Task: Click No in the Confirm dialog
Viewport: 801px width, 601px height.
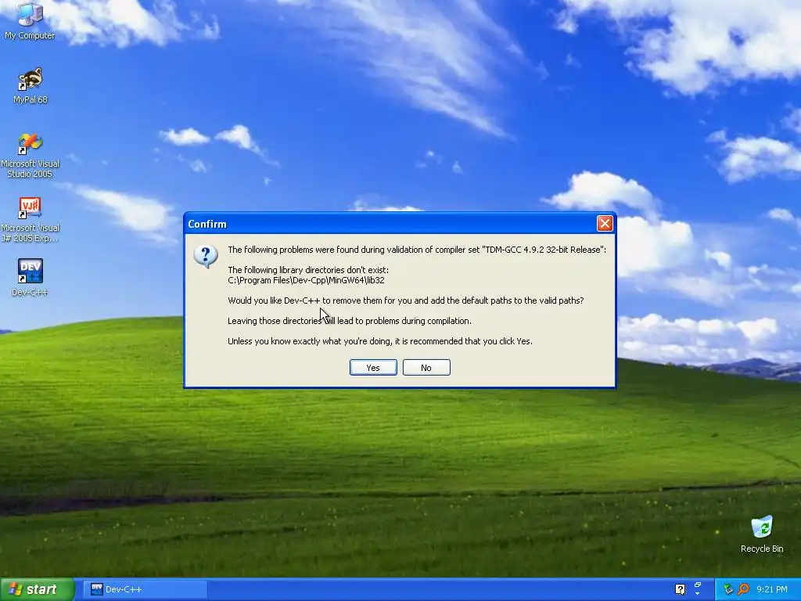Action: (x=426, y=368)
